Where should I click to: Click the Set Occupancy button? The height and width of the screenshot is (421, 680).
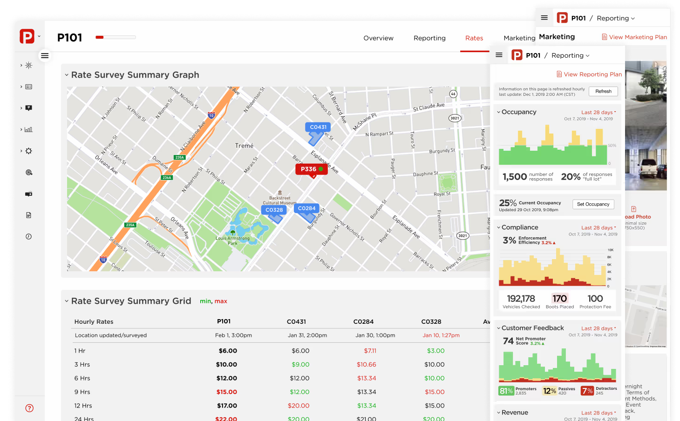pyautogui.click(x=593, y=204)
